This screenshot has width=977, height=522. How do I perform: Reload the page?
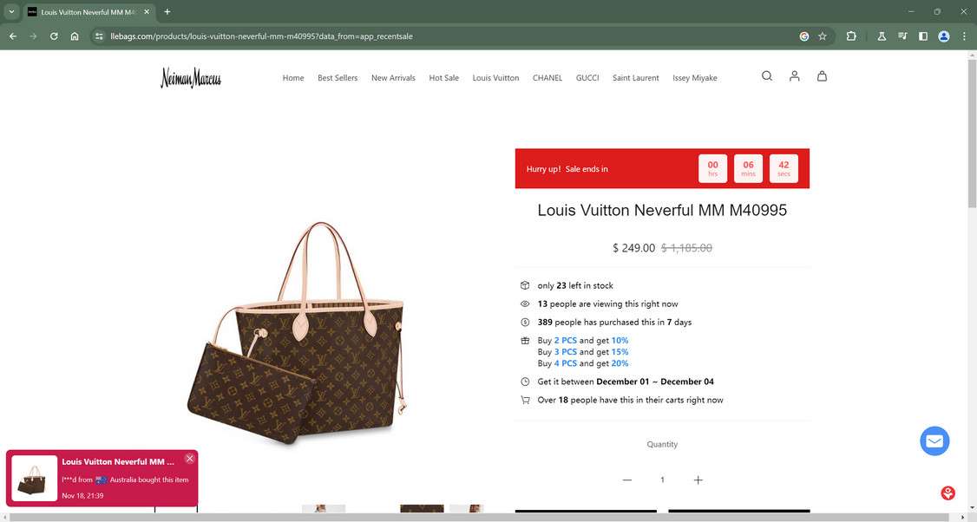pos(54,36)
